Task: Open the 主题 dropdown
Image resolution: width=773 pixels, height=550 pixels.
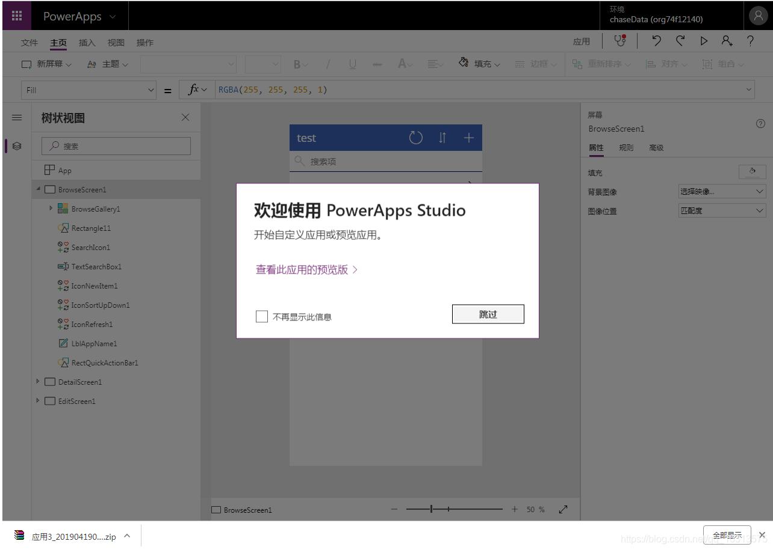Action: coord(108,64)
